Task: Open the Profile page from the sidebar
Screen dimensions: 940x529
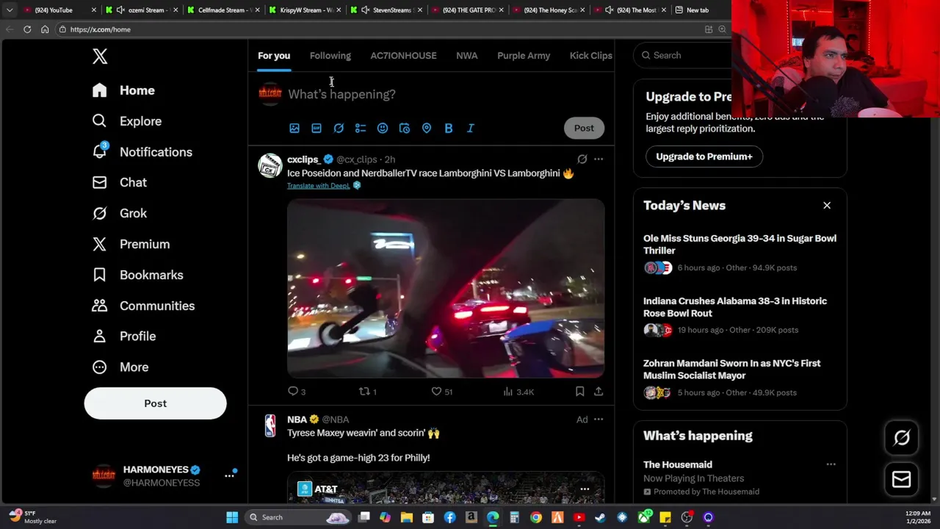Action: (124, 337)
